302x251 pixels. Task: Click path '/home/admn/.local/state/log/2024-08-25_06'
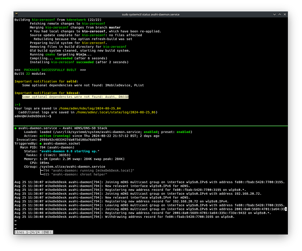pos(116,112)
